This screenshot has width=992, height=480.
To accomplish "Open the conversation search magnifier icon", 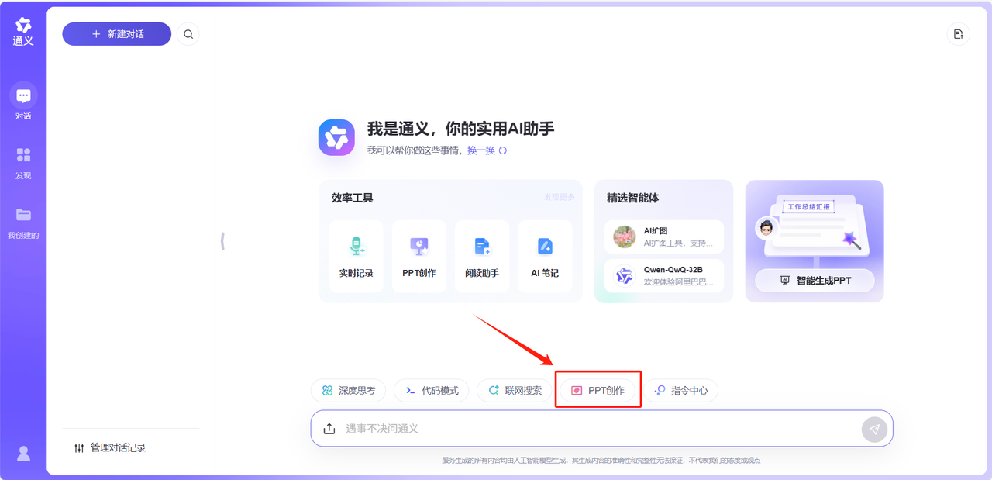I will coord(188,34).
